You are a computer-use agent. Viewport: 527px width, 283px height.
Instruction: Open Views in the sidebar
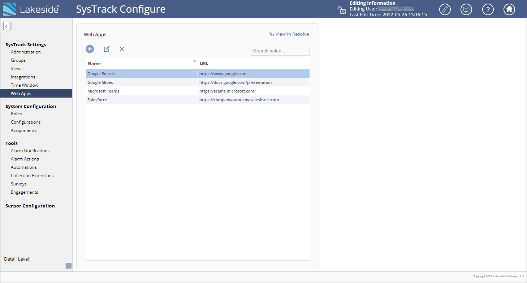(17, 69)
